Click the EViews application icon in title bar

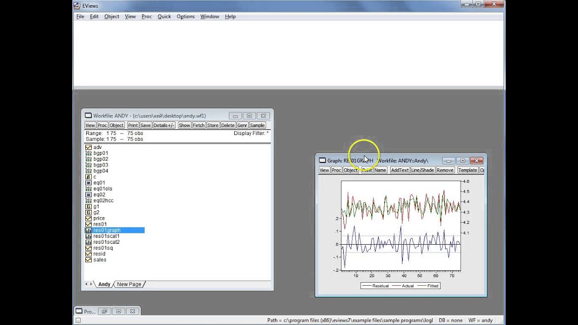tap(77, 6)
